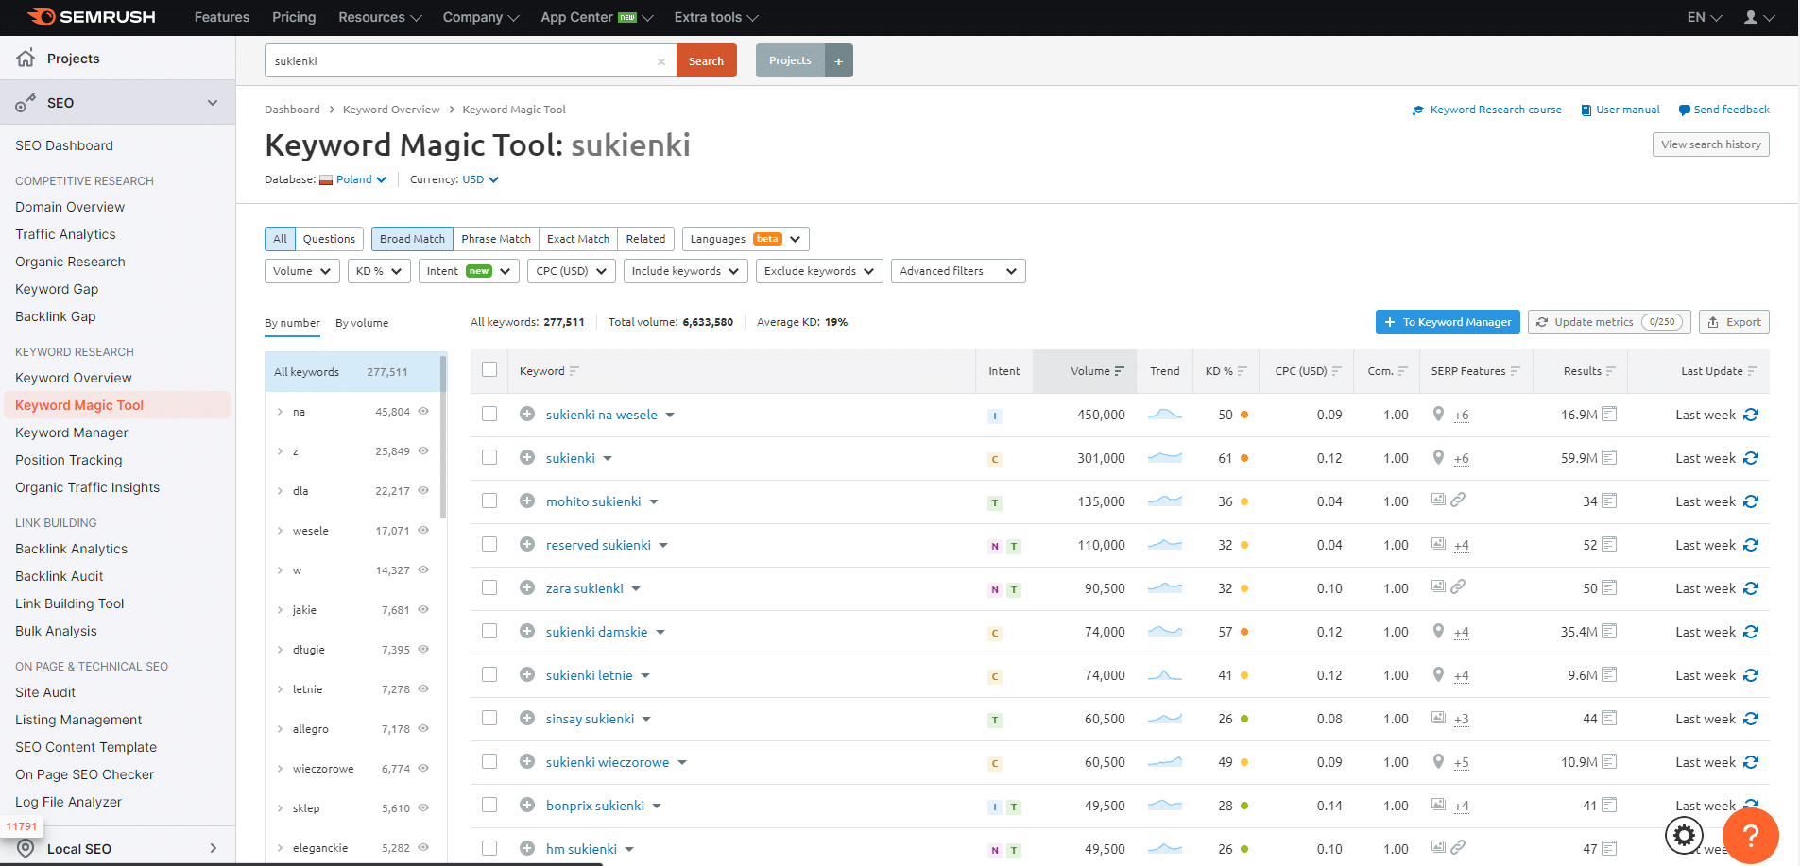
Task: Select the Questions tab
Action: click(x=329, y=239)
